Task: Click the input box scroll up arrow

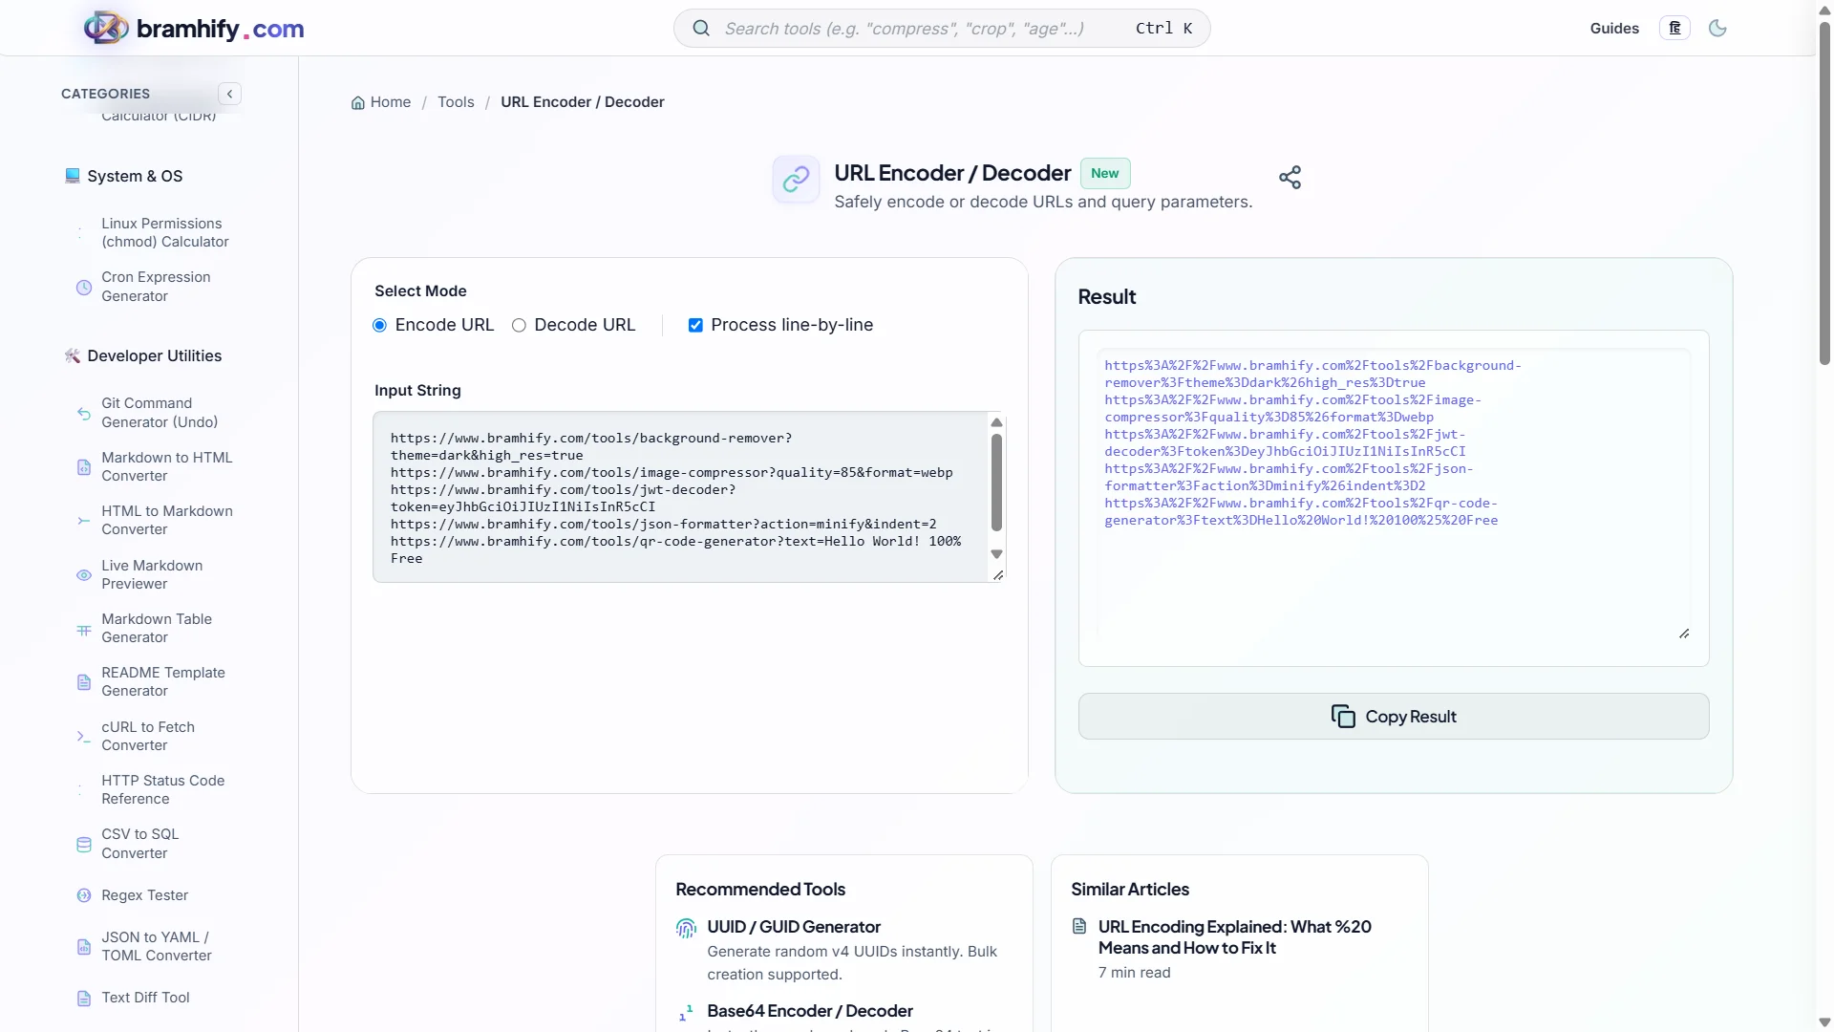Action: (996, 422)
